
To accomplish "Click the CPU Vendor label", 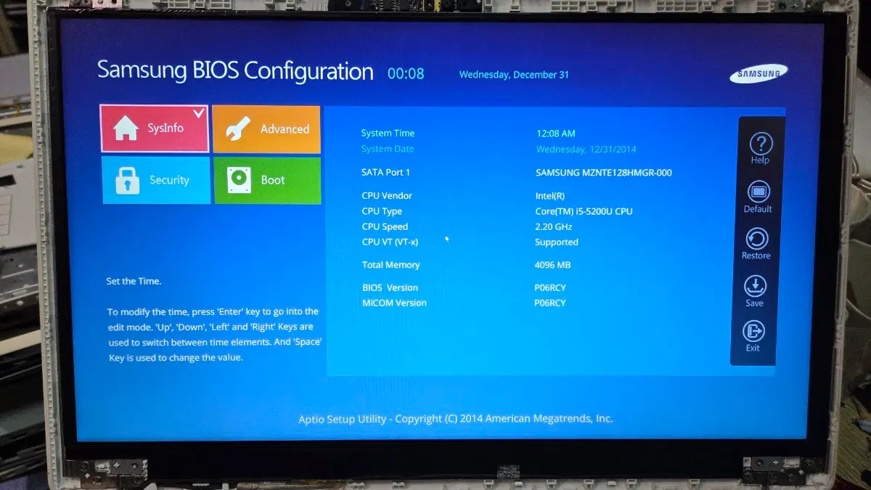I will 388,196.
